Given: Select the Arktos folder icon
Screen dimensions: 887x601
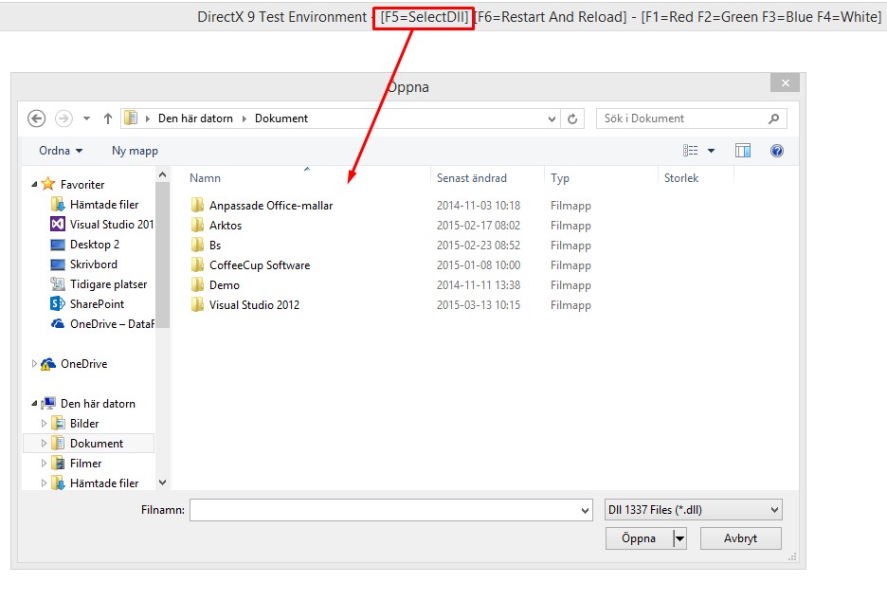Looking at the screenshot, I should [197, 225].
